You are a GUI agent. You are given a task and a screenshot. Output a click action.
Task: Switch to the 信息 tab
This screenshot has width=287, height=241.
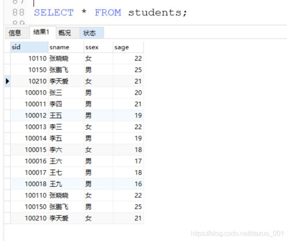click(17, 33)
